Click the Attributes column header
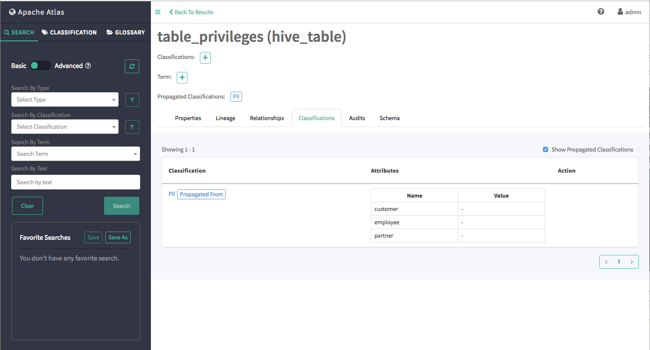This screenshot has height=350, width=650. pyautogui.click(x=385, y=170)
